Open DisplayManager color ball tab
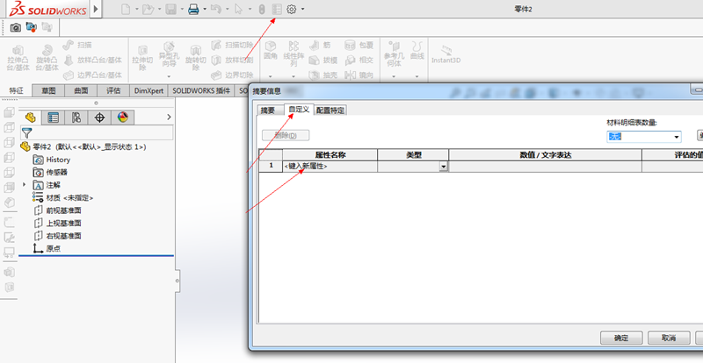This screenshot has width=703, height=363. click(x=122, y=117)
